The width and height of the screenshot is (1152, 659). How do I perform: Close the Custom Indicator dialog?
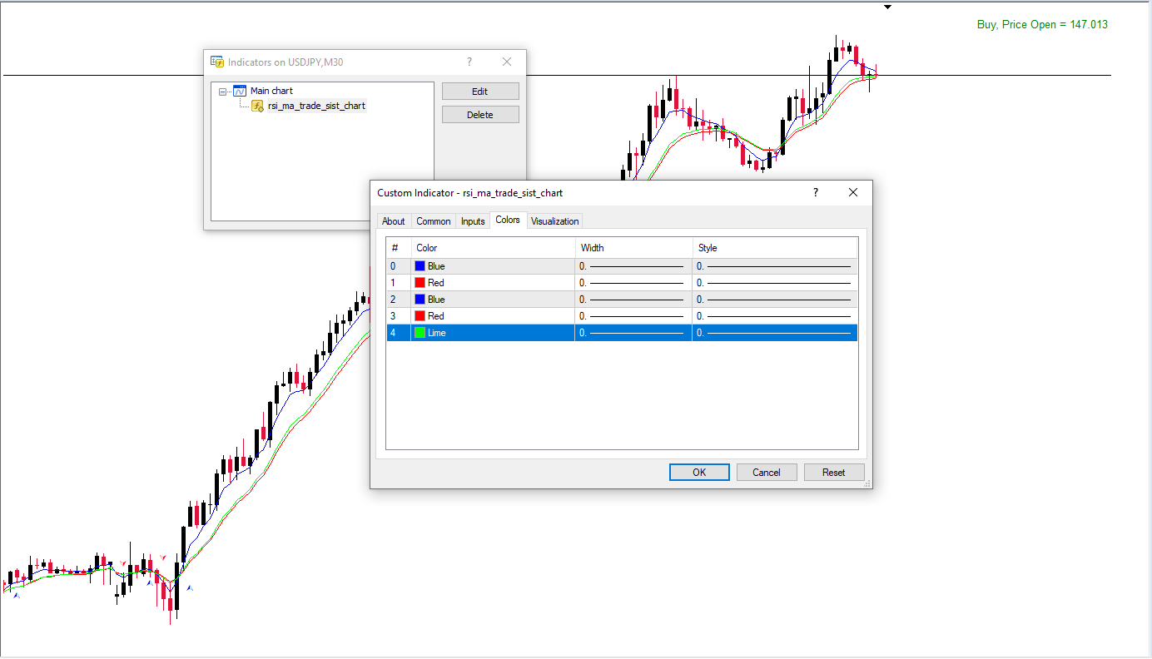[852, 192]
